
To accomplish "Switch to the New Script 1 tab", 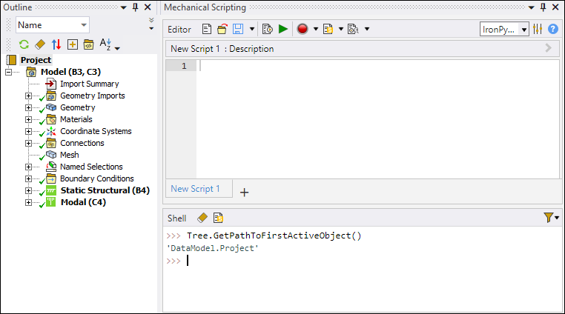I will click(x=196, y=189).
